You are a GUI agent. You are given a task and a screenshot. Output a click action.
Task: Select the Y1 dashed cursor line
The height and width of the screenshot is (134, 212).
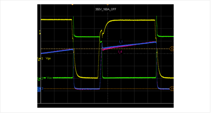point(132,89)
